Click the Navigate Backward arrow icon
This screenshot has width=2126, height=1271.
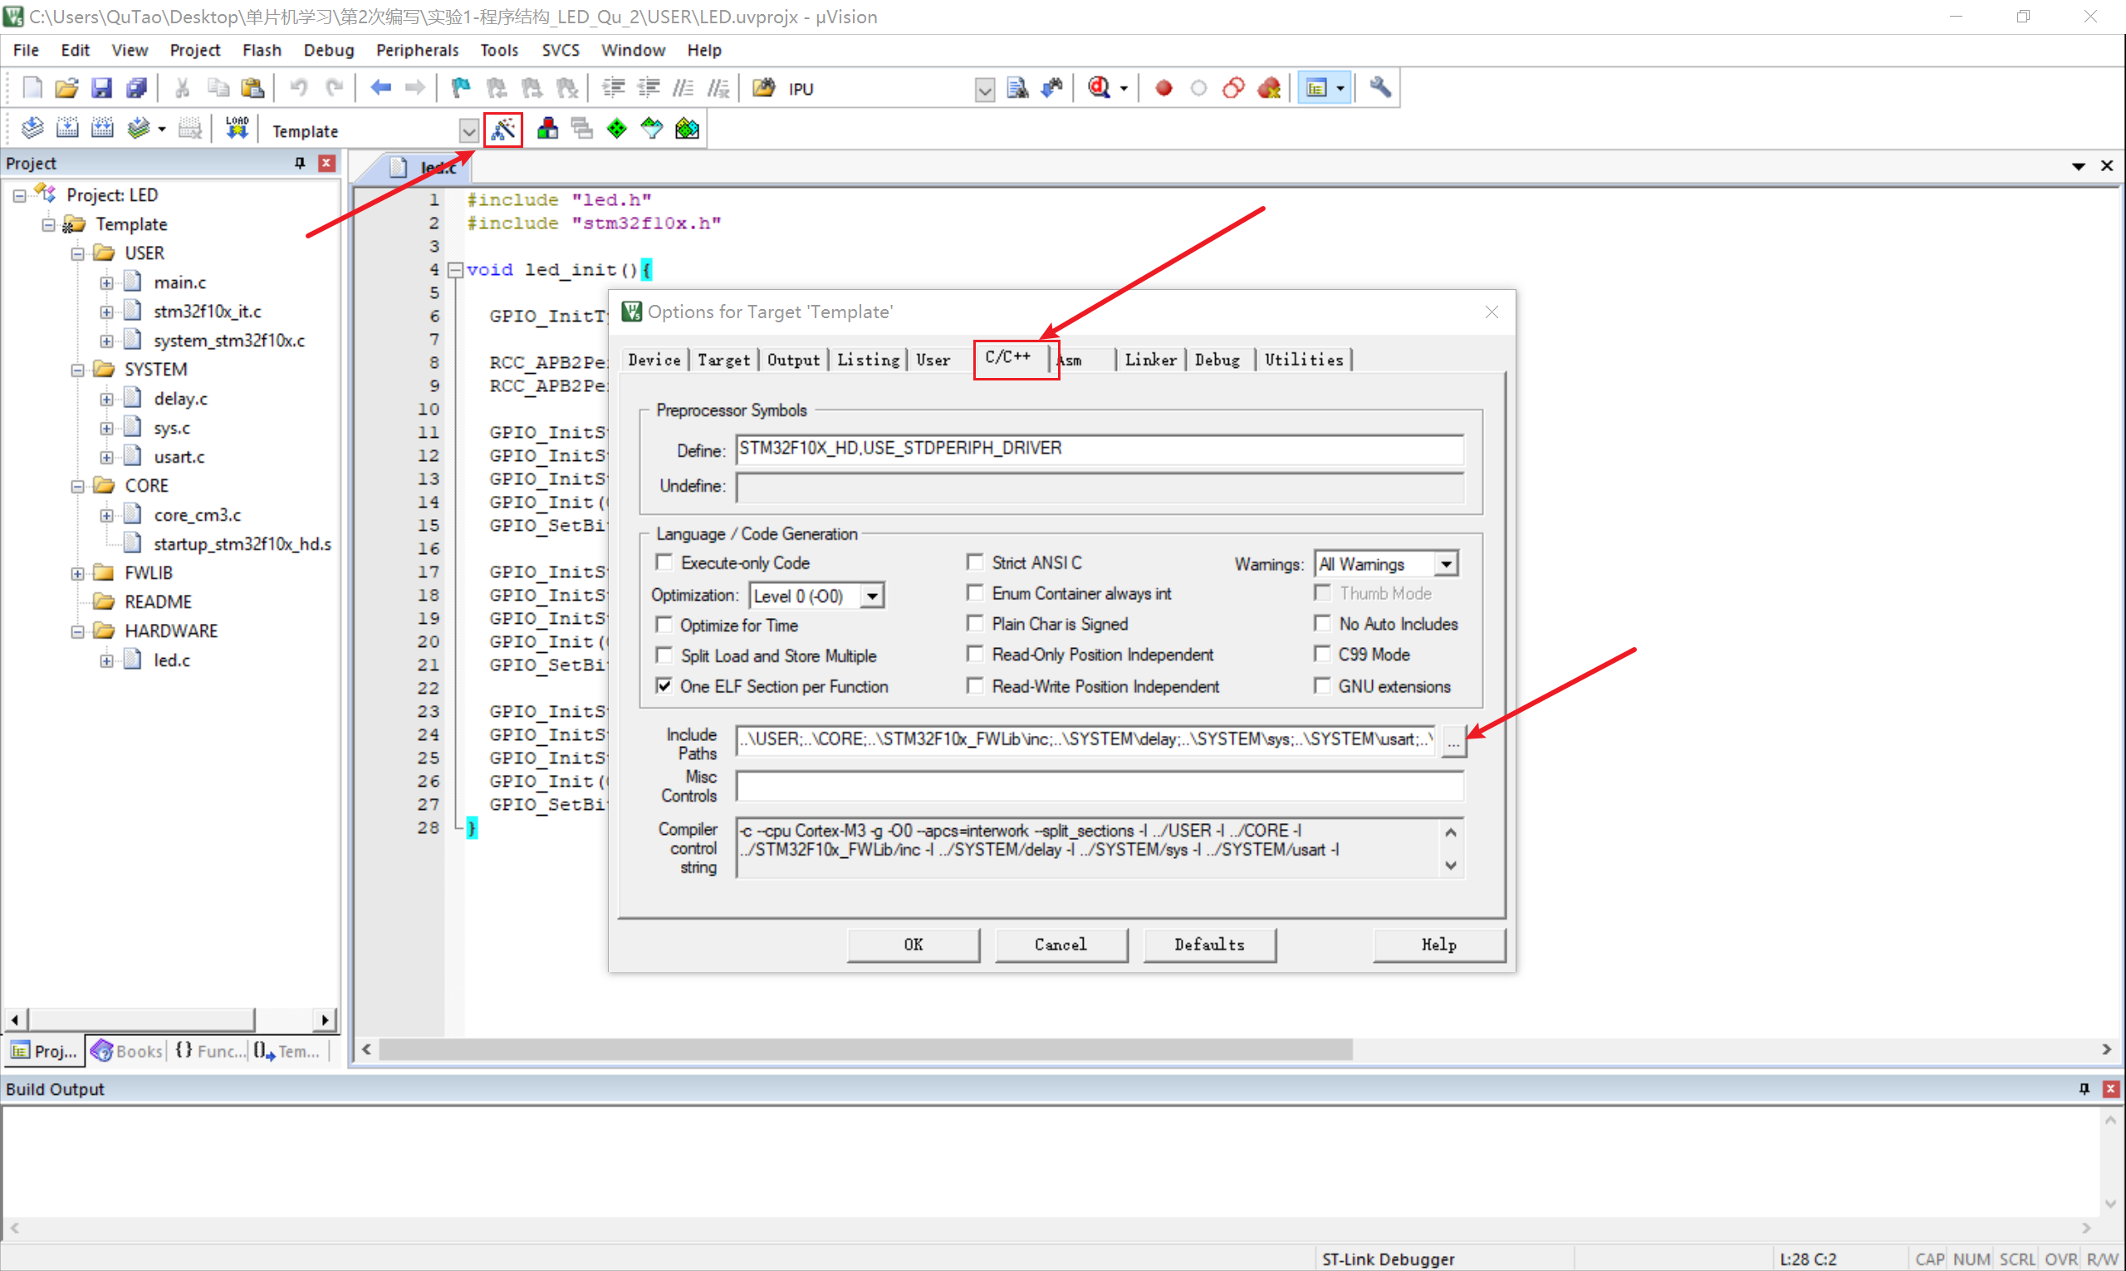point(380,88)
